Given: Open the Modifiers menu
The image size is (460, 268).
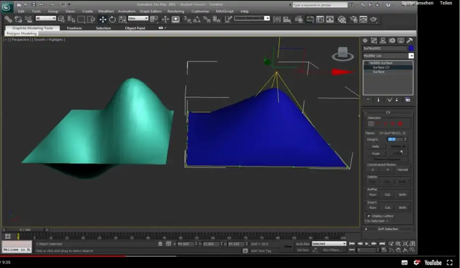Looking at the screenshot, I should coord(106,11).
